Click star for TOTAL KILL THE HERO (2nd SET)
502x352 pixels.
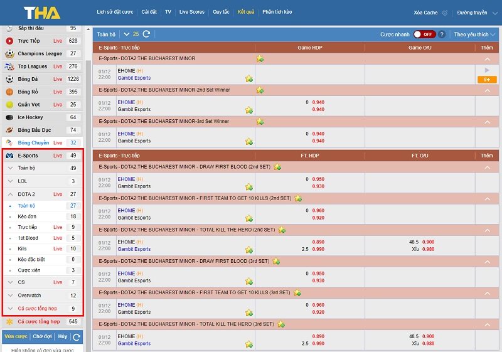tap(282, 230)
